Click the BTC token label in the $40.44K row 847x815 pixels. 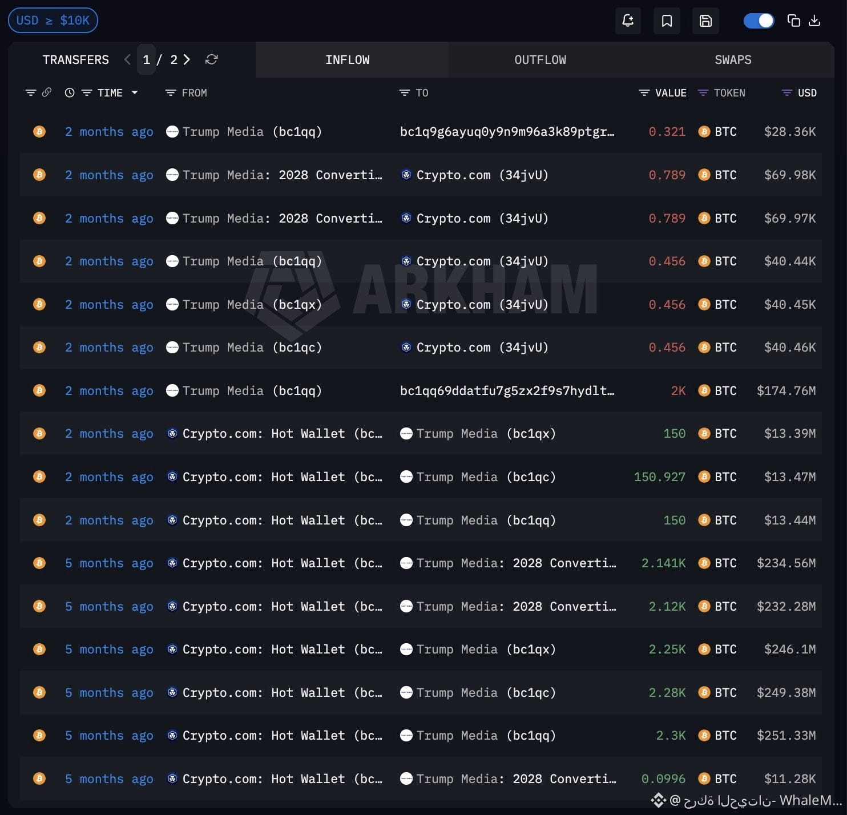pyautogui.click(x=725, y=261)
